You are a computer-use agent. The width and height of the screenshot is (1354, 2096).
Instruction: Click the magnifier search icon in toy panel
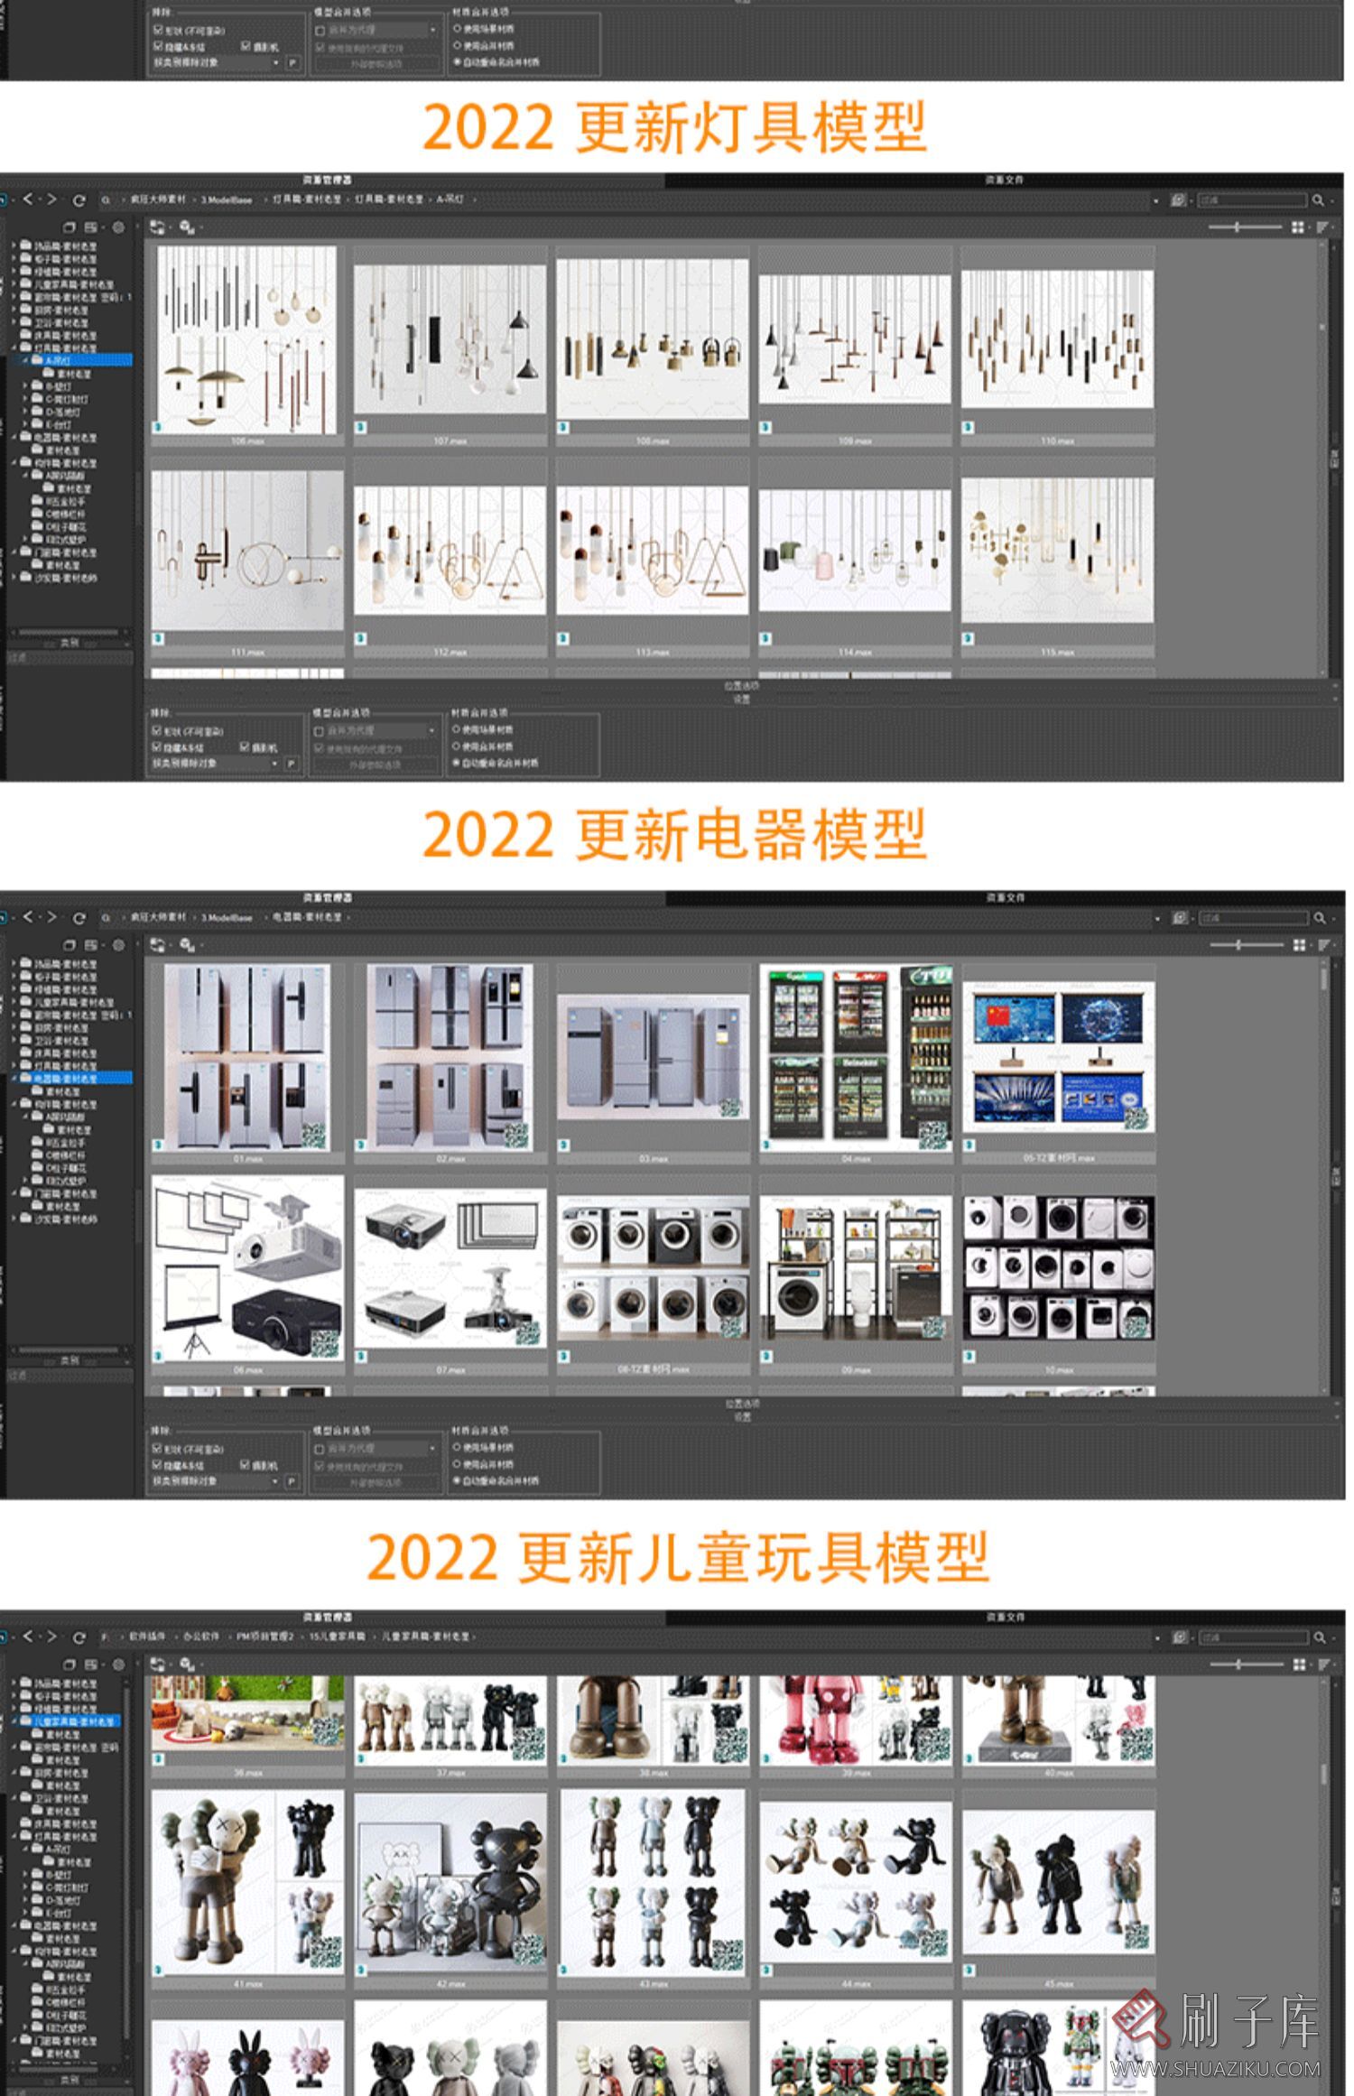coord(1319,1637)
